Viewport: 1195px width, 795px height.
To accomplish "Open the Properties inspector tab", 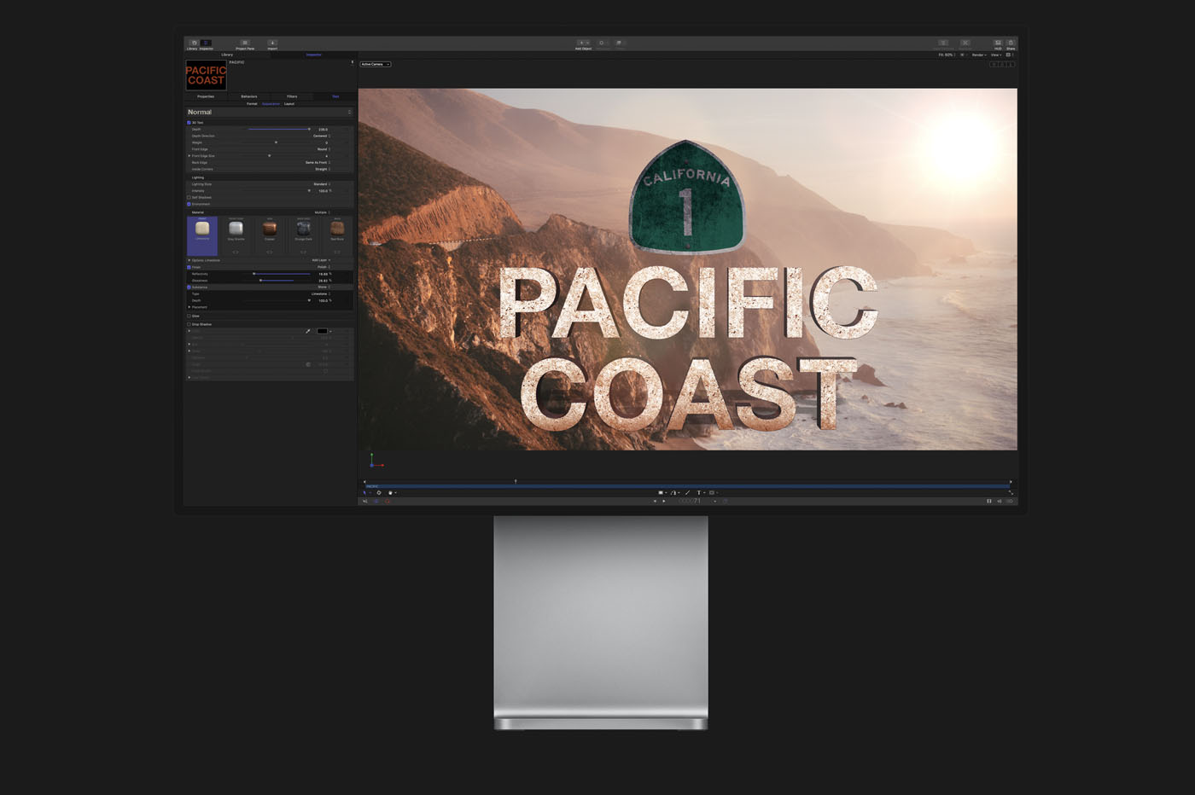I will [206, 96].
